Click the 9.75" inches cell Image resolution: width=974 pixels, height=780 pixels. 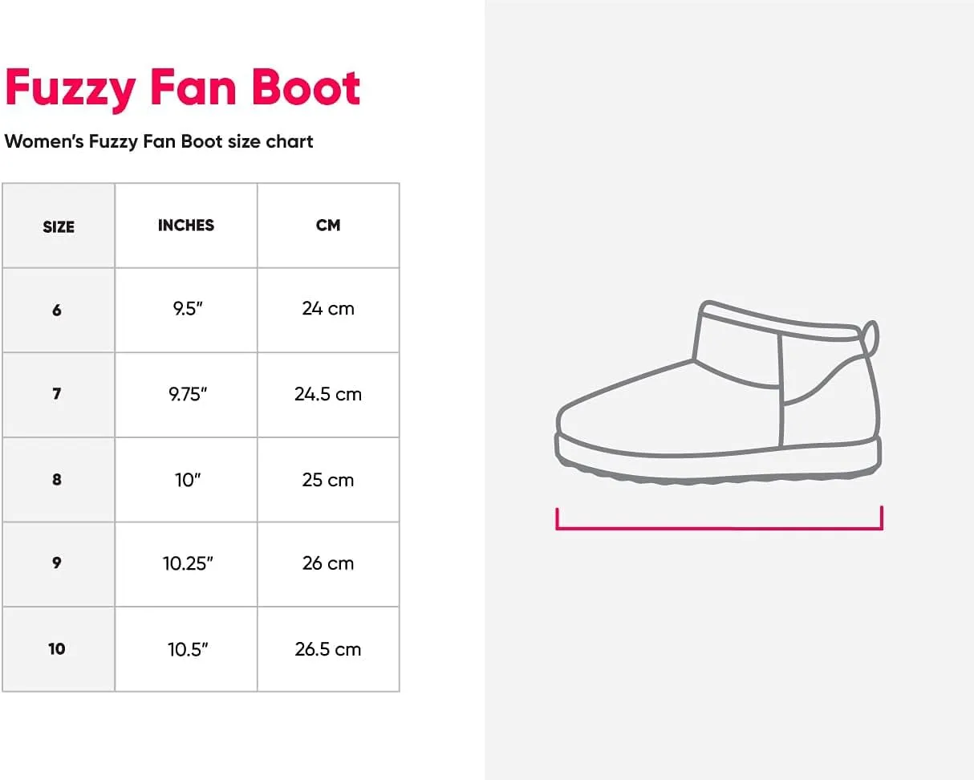click(x=186, y=395)
